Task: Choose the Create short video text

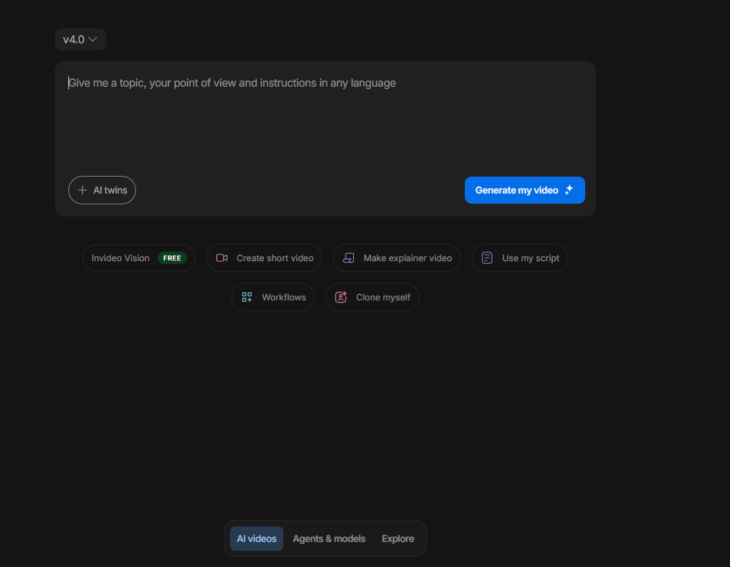Action: point(275,258)
